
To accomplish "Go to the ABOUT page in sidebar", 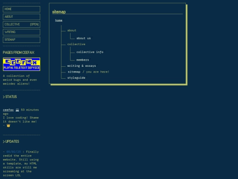I will (22, 17).
